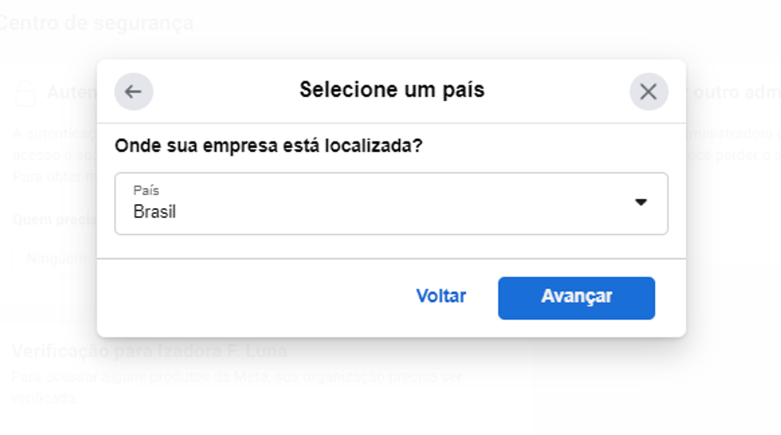The height and width of the screenshot is (435, 781).
Task: Click the Para acessar alguns produtos da Meta paragraph
Action: point(236,387)
